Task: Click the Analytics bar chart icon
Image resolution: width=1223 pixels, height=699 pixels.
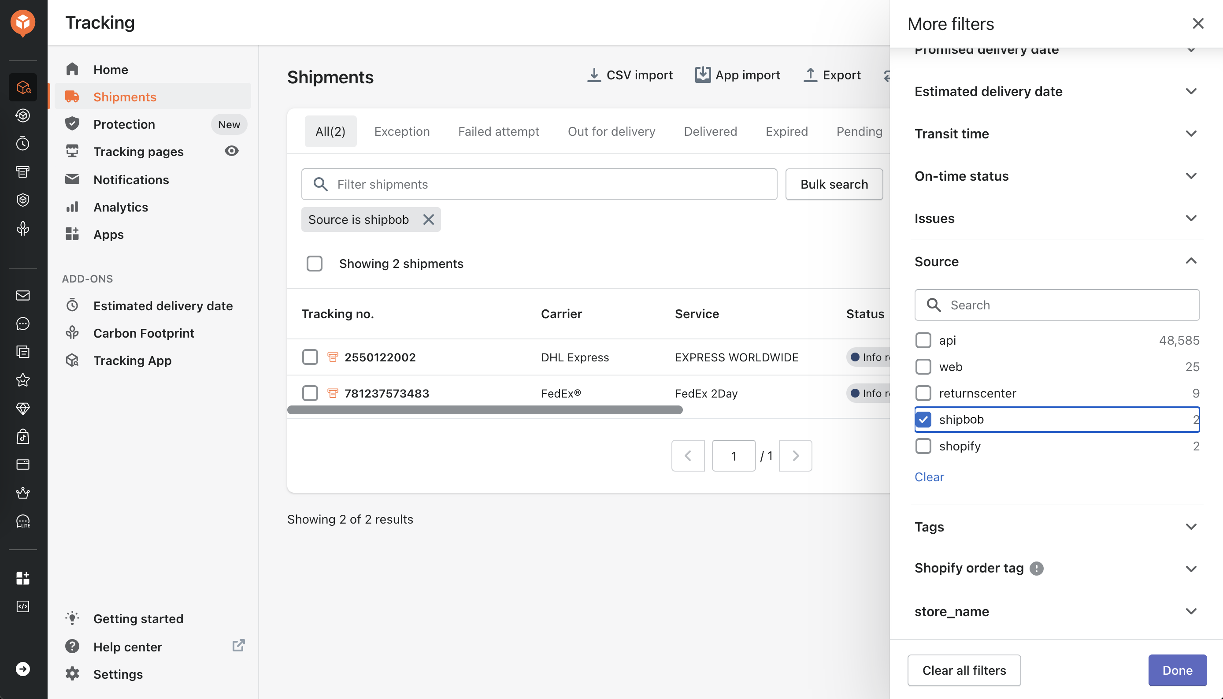Action: point(73,206)
